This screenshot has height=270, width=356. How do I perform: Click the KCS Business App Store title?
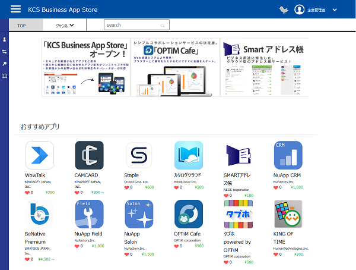[x=63, y=10]
